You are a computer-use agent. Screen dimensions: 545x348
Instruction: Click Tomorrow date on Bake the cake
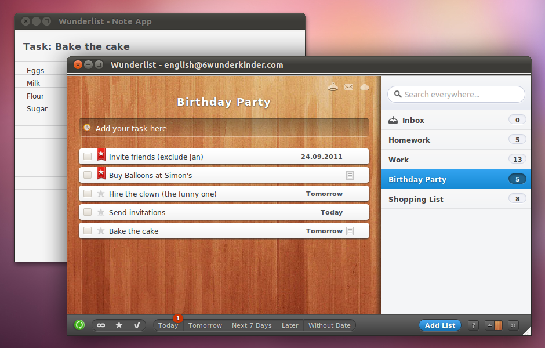tap(324, 231)
